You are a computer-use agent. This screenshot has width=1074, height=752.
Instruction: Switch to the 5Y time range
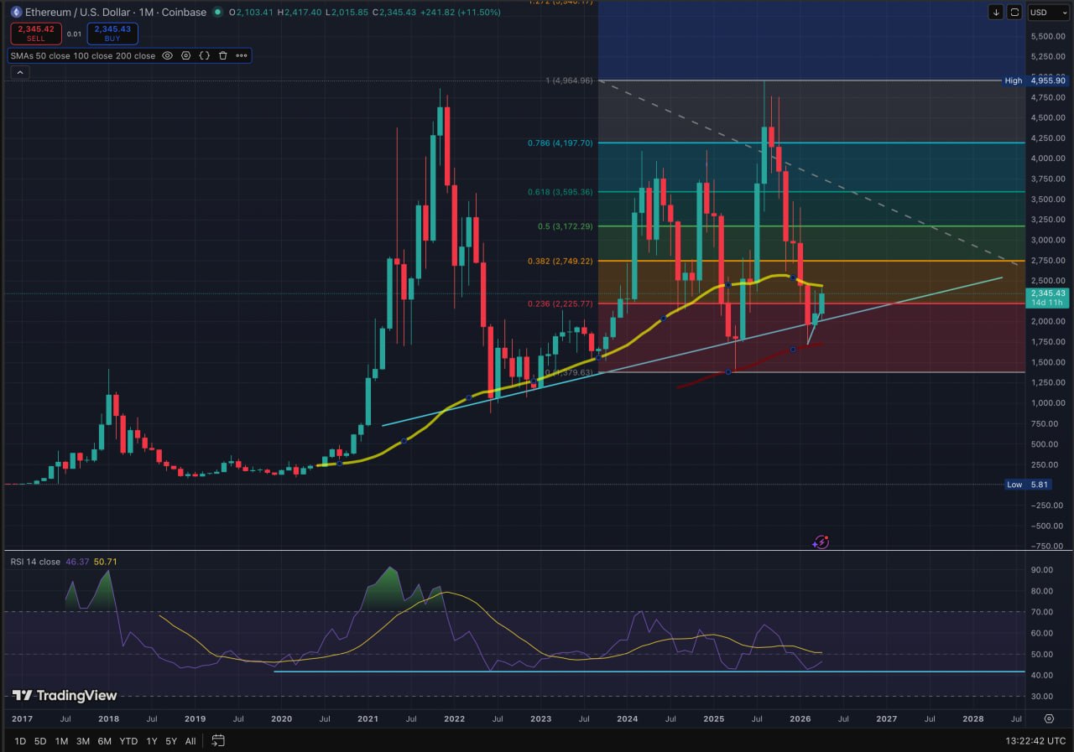pyautogui.click(x=170, y=741)
